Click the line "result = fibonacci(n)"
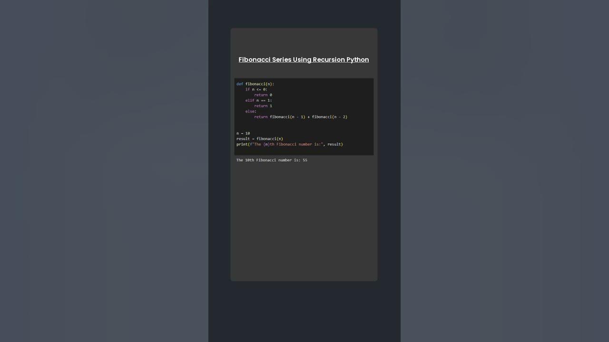Image resolution: width=609 pixels, height=342 pixels. pyautogui.click(x=260, y=139)
